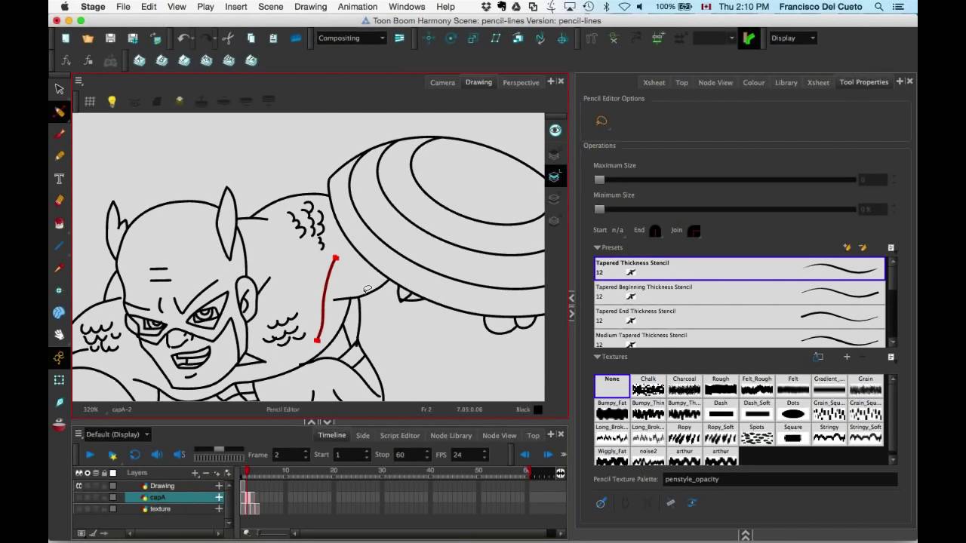Click the Show Grid icon in Drawing view

tap(90, 101)
